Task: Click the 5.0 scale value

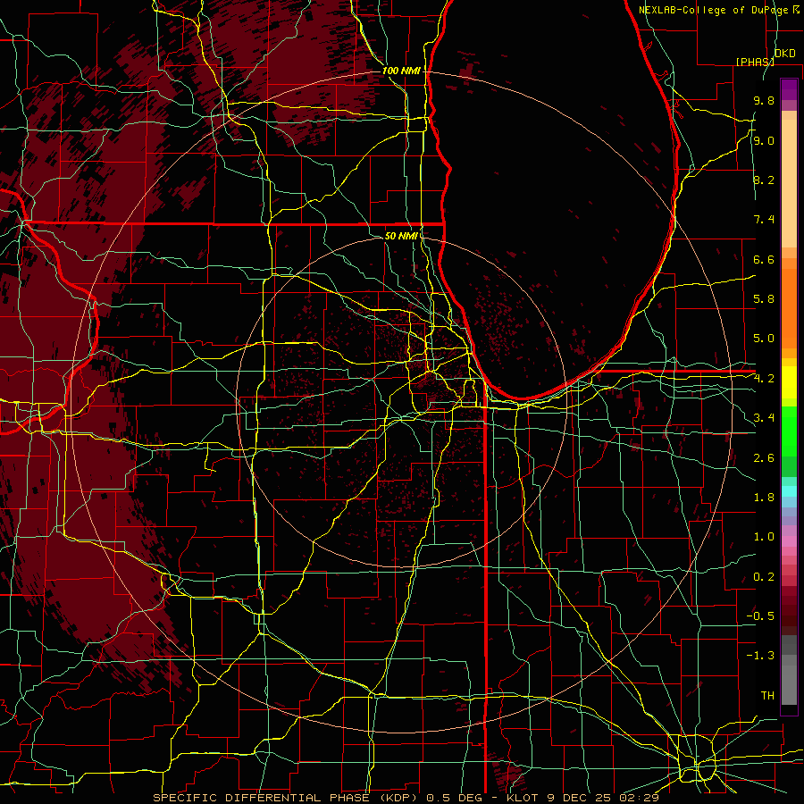Action: [764, 339]
